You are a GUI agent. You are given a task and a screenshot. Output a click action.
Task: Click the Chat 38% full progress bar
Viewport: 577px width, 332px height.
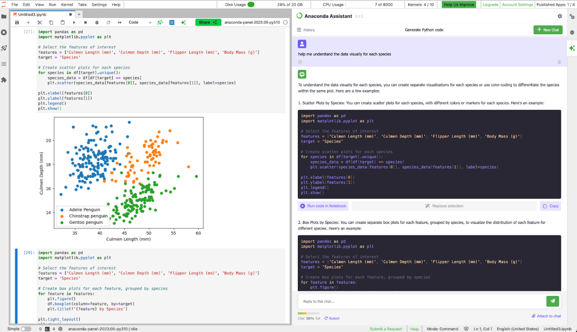click(308, 313)
